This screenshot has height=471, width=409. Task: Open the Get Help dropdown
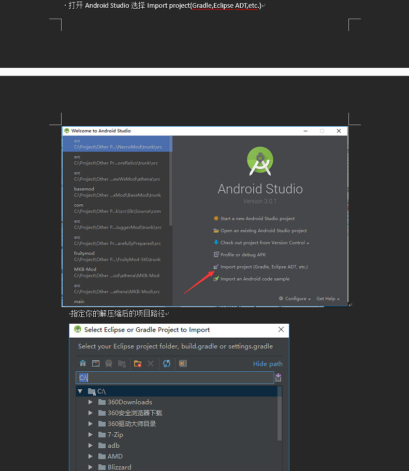(328, 299)
